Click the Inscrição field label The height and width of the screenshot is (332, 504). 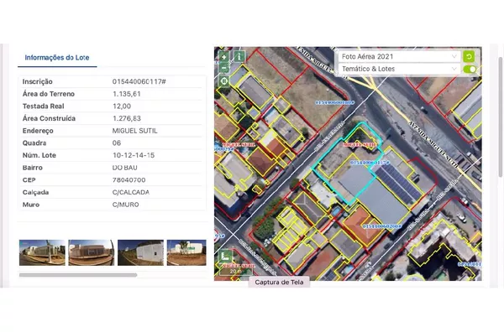[37, 82]
